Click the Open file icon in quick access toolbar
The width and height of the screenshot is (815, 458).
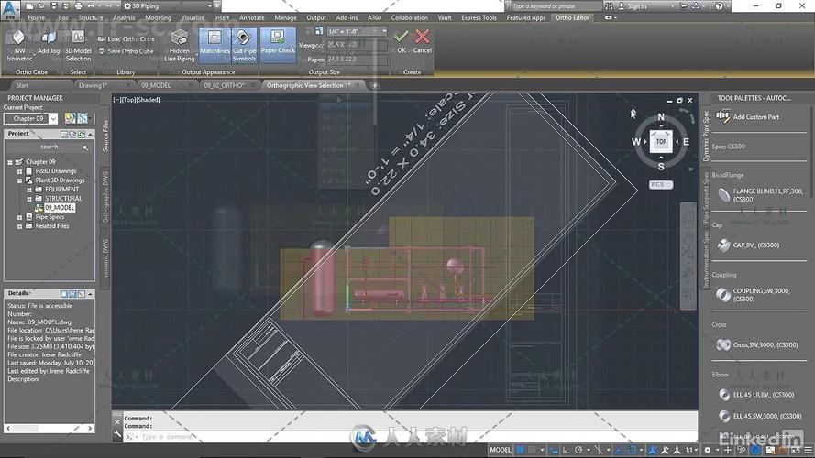41,6
